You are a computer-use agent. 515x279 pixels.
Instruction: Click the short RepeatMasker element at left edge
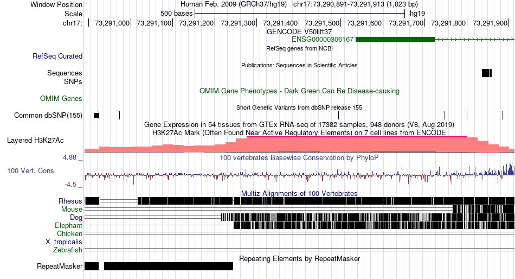tap(92, 266)
